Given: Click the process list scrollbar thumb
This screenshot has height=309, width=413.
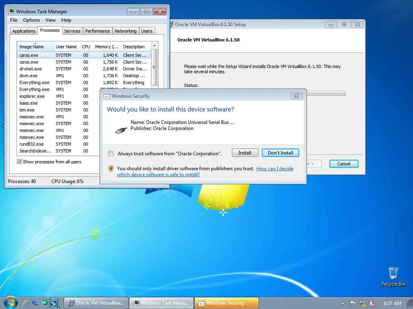Looking at the screenshot, I should tap(154, 67).
